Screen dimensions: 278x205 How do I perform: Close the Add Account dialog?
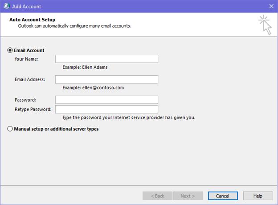(x=271, y=6)
